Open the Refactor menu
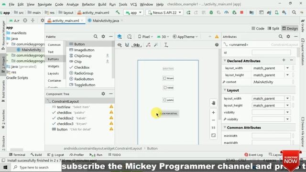Image resolution: width=306 pixels, height=172 pixels. click(x=88, y=4)
